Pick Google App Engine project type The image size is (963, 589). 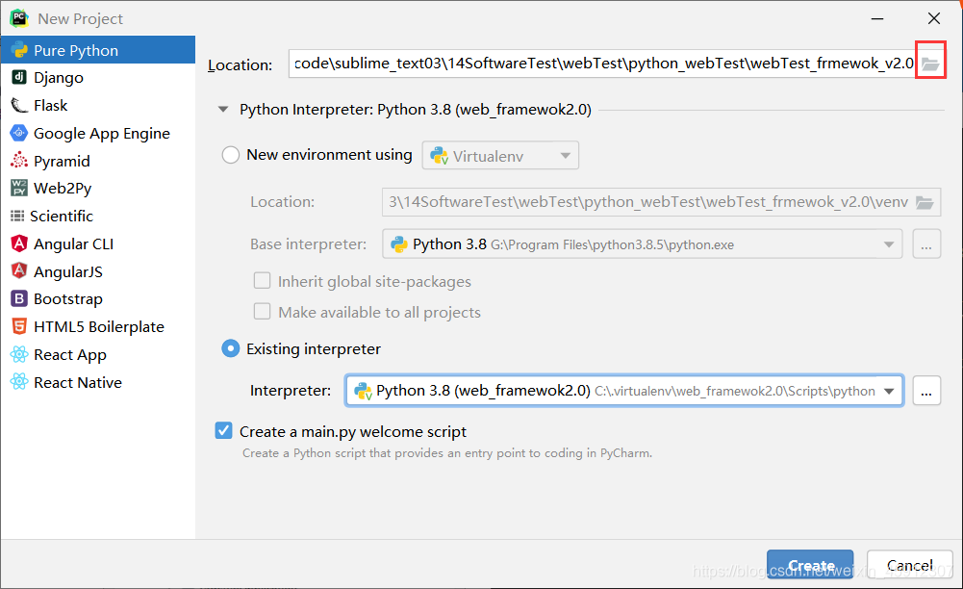pyautogui.click(x=98, y=133)
